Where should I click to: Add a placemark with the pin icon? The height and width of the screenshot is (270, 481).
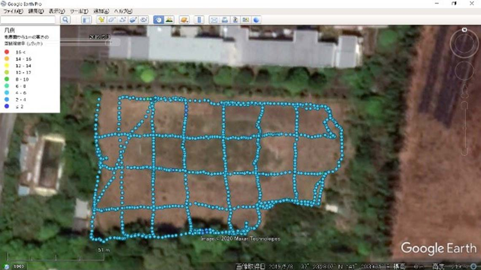tap(101, 19)
